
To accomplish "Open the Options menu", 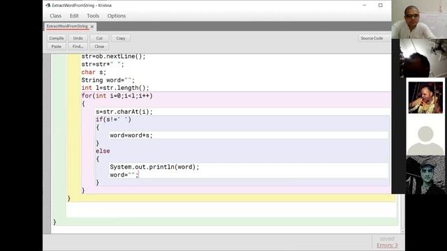I will point(117,16).
